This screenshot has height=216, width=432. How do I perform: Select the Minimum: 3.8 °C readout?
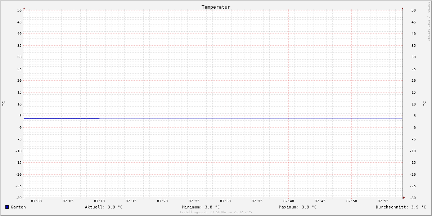pos(201,207)
